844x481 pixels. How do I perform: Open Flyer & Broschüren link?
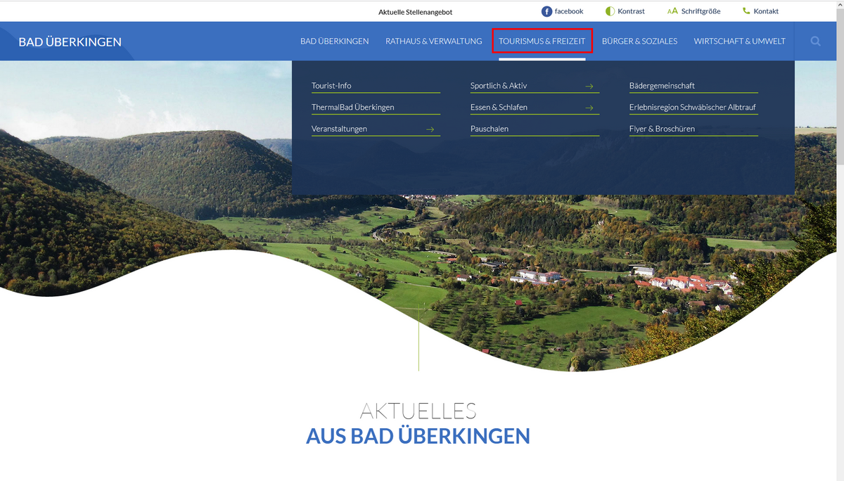(x=662, y=129)
